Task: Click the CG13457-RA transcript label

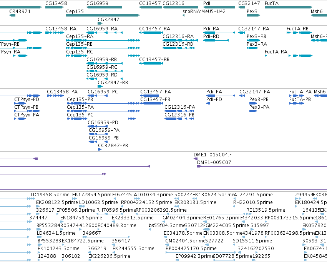Action: point(155,28)
